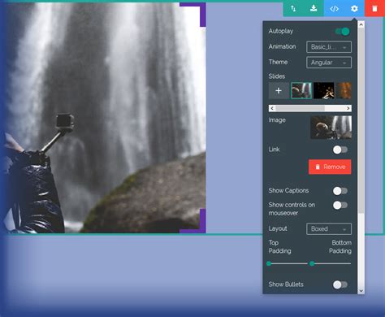385x317 pixels.
Task: Enable the Link toggle
Action: 340,150
